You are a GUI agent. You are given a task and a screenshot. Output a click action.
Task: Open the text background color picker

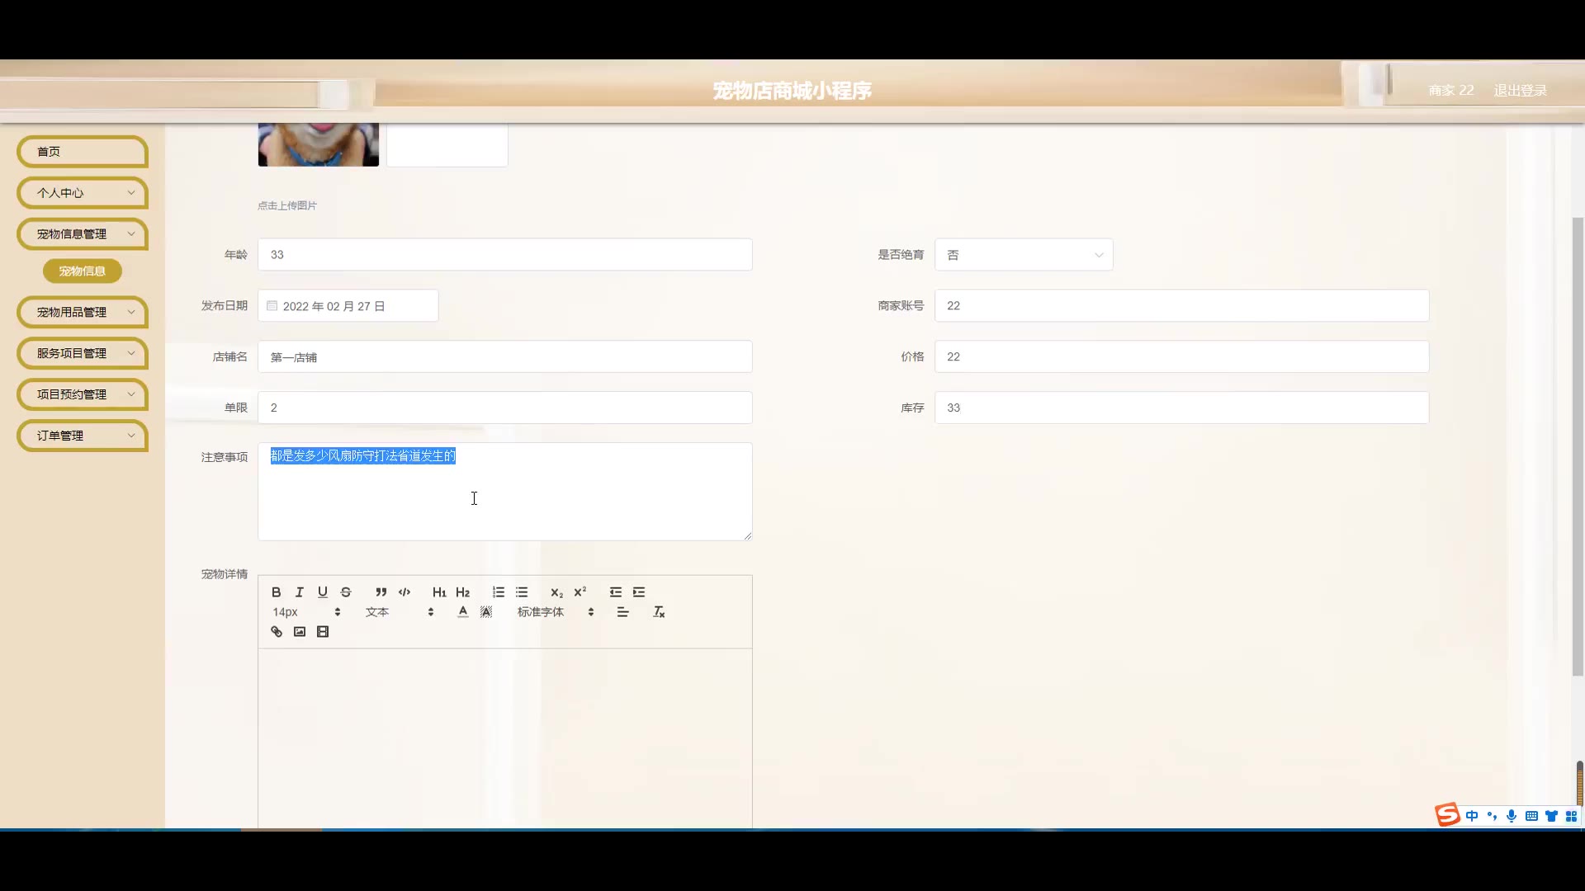[x=486, y=612]
